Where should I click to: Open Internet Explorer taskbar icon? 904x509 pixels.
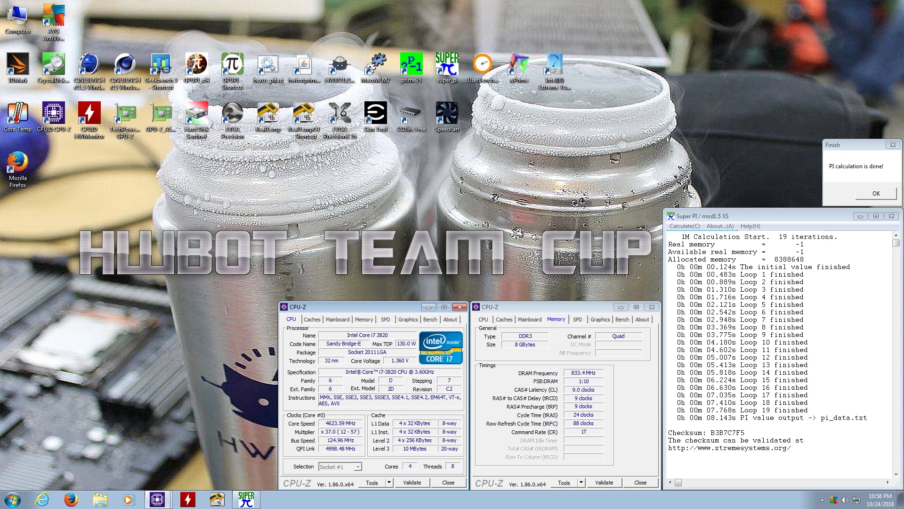click(x=42, y=500)
